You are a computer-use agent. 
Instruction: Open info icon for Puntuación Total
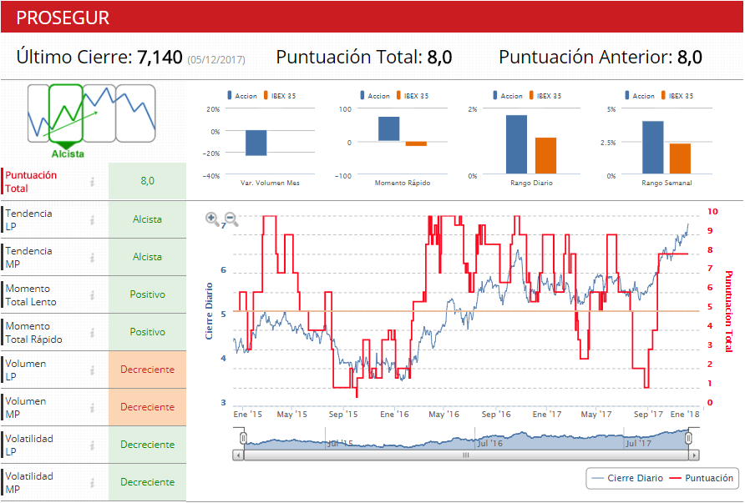tap(93, 182)
